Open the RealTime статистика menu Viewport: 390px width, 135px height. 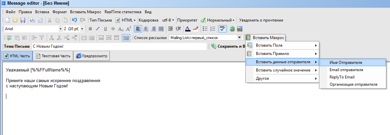point(123,12)
